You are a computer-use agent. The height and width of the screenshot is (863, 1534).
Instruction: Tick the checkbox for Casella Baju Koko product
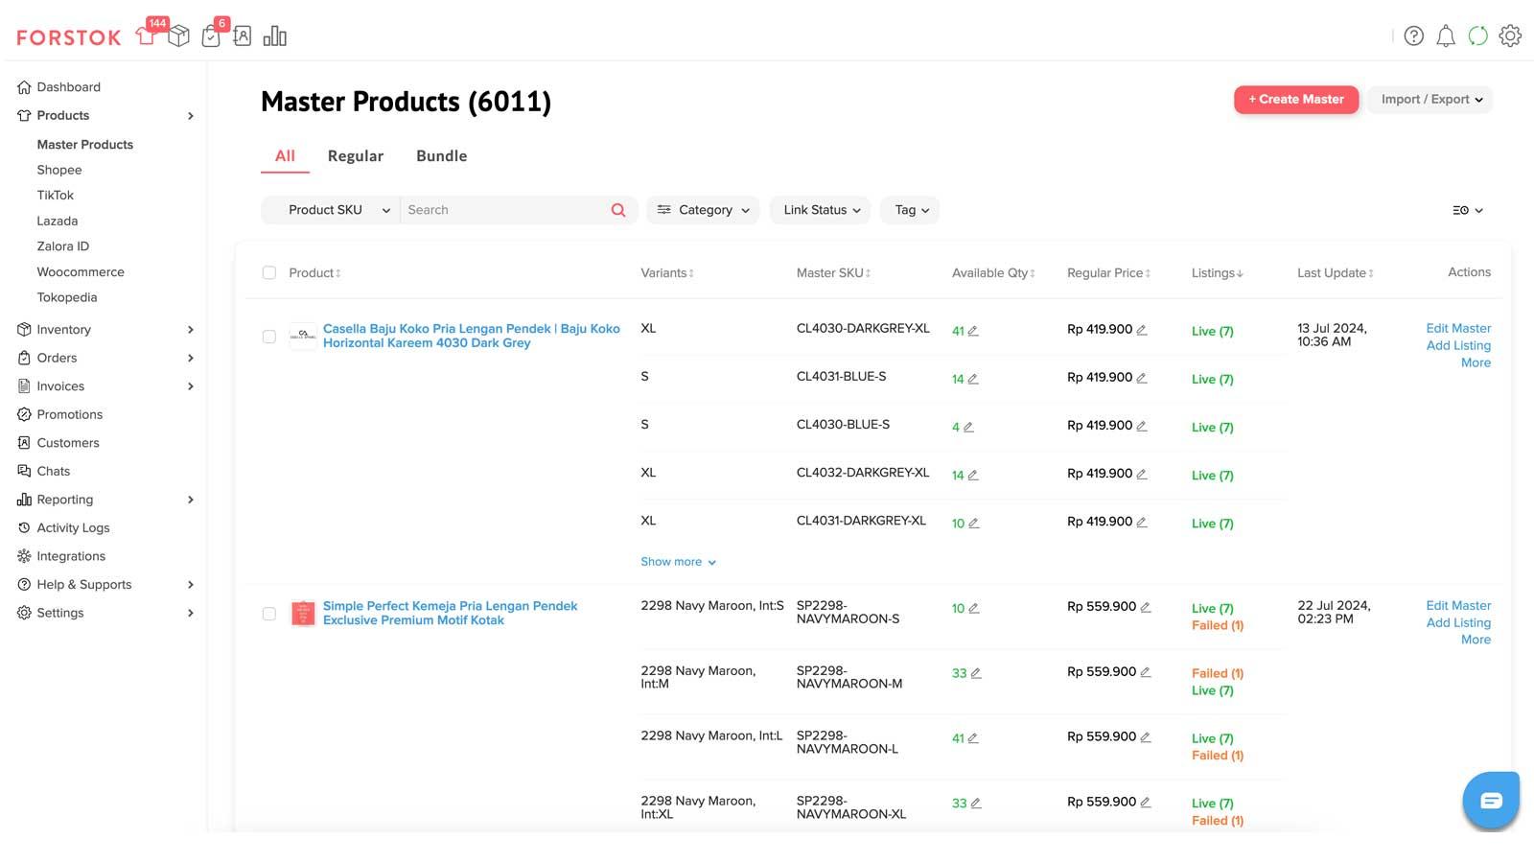268,337
